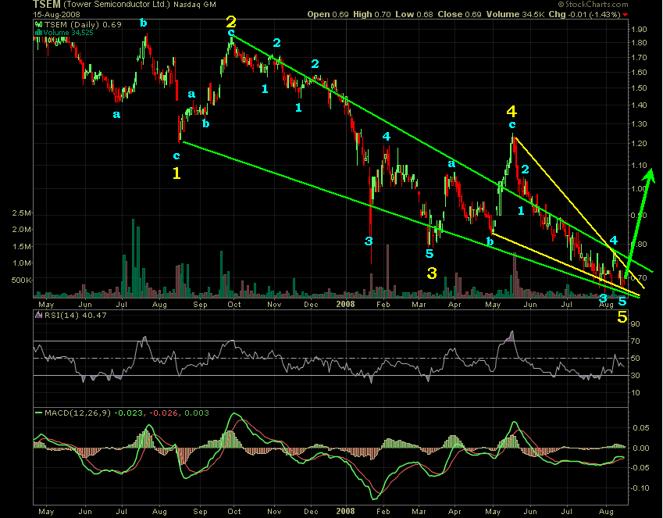Click the Low 0.68 value in the header

414,14
